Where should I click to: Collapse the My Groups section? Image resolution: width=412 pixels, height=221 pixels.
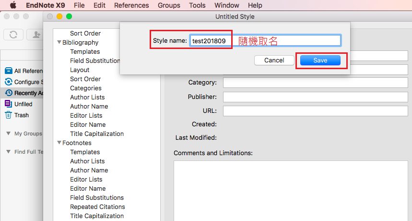[x=9, y=134]
